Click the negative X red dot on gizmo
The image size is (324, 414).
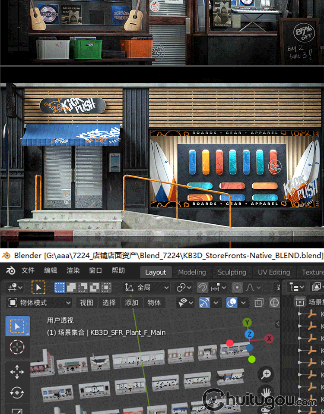point(230,343)
